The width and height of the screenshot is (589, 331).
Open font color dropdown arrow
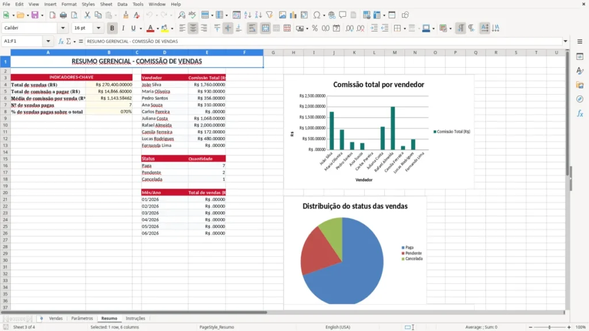pyautogui.click(x=158, y=29)
